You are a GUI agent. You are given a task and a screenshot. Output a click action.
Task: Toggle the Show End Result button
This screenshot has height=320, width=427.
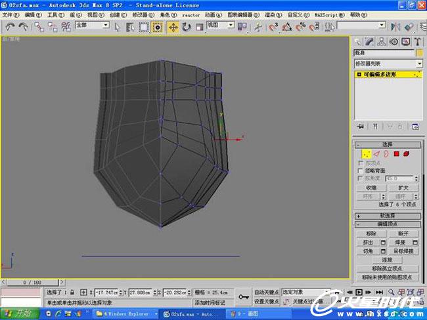tap(375, 127)
